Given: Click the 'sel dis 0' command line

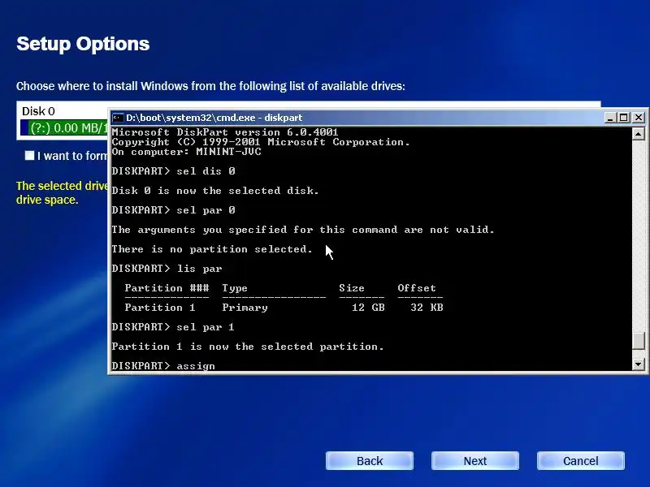Looking at the screenshot, I should 173,171.
